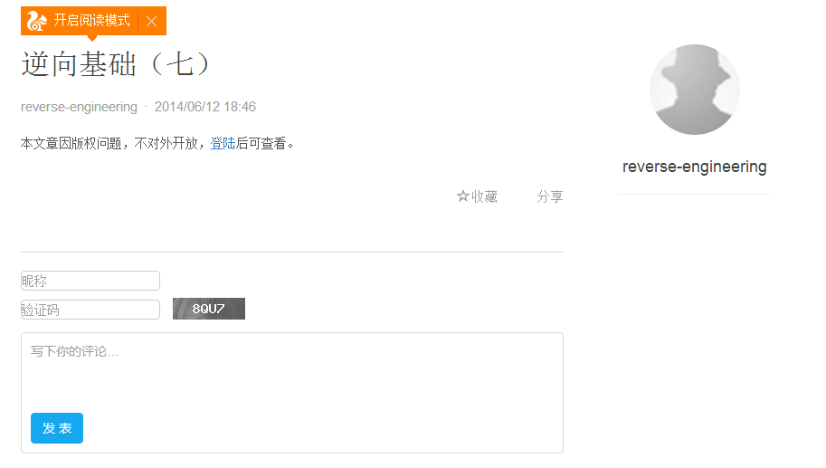
Task: Enable reading mode via 开启阅读模式
Action: (91, 21)
